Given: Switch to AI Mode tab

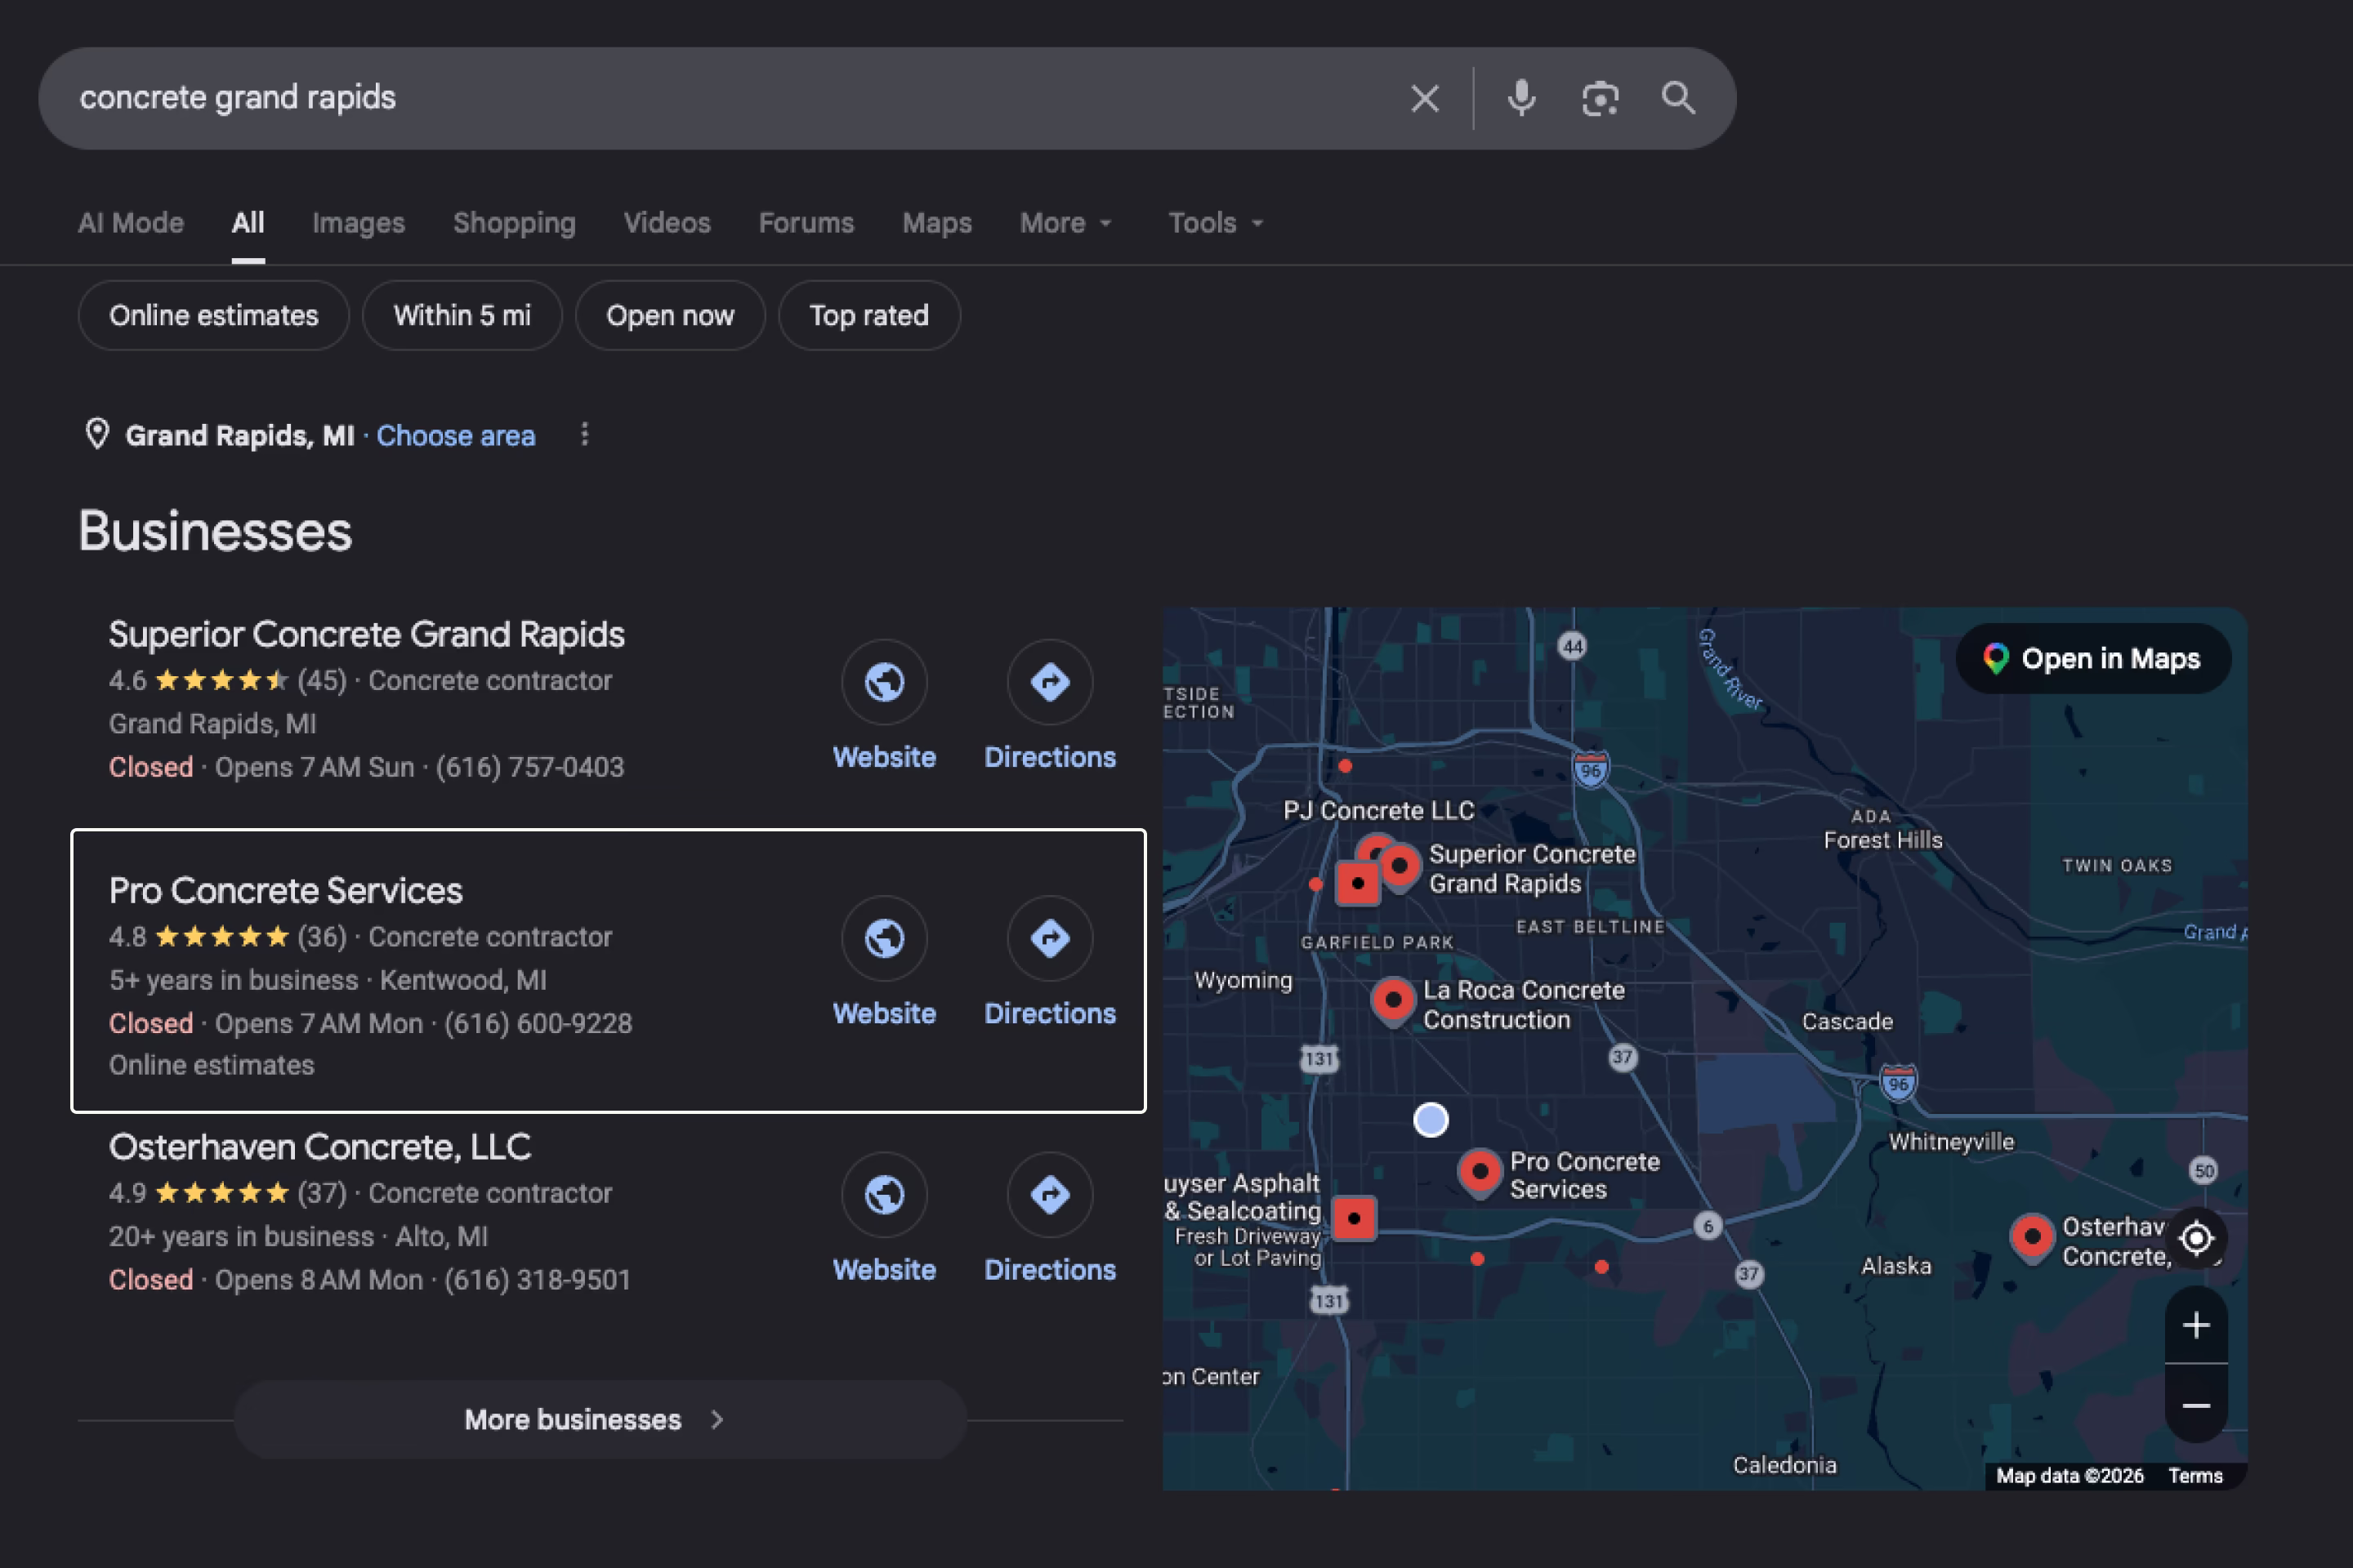Looking at the screenshot, I should coord(131,222).
